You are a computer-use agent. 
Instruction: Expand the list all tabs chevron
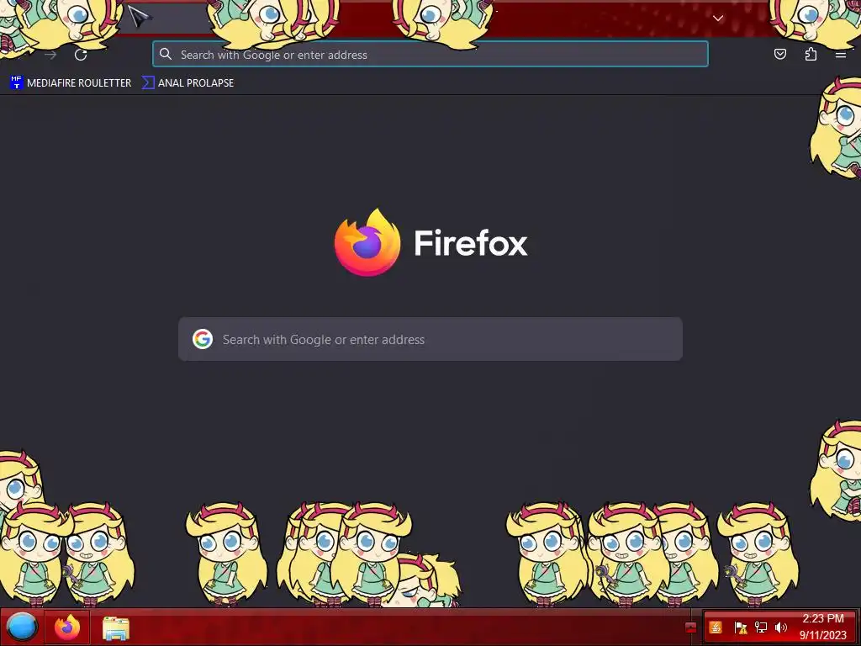[x=718, y=19]
